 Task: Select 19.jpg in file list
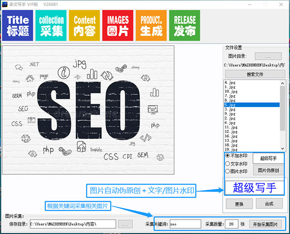click(252, 150)
